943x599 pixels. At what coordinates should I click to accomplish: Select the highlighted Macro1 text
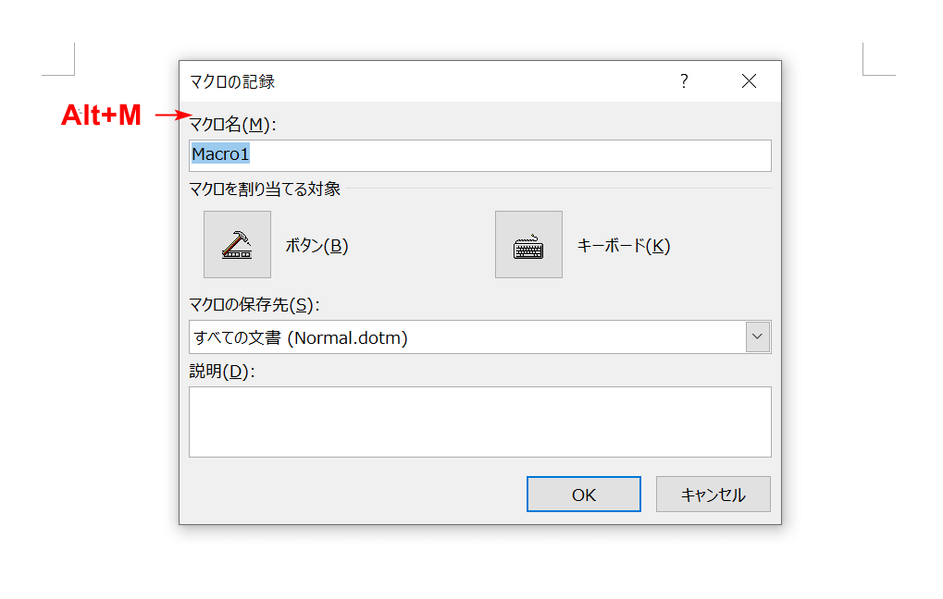(220, 155)
